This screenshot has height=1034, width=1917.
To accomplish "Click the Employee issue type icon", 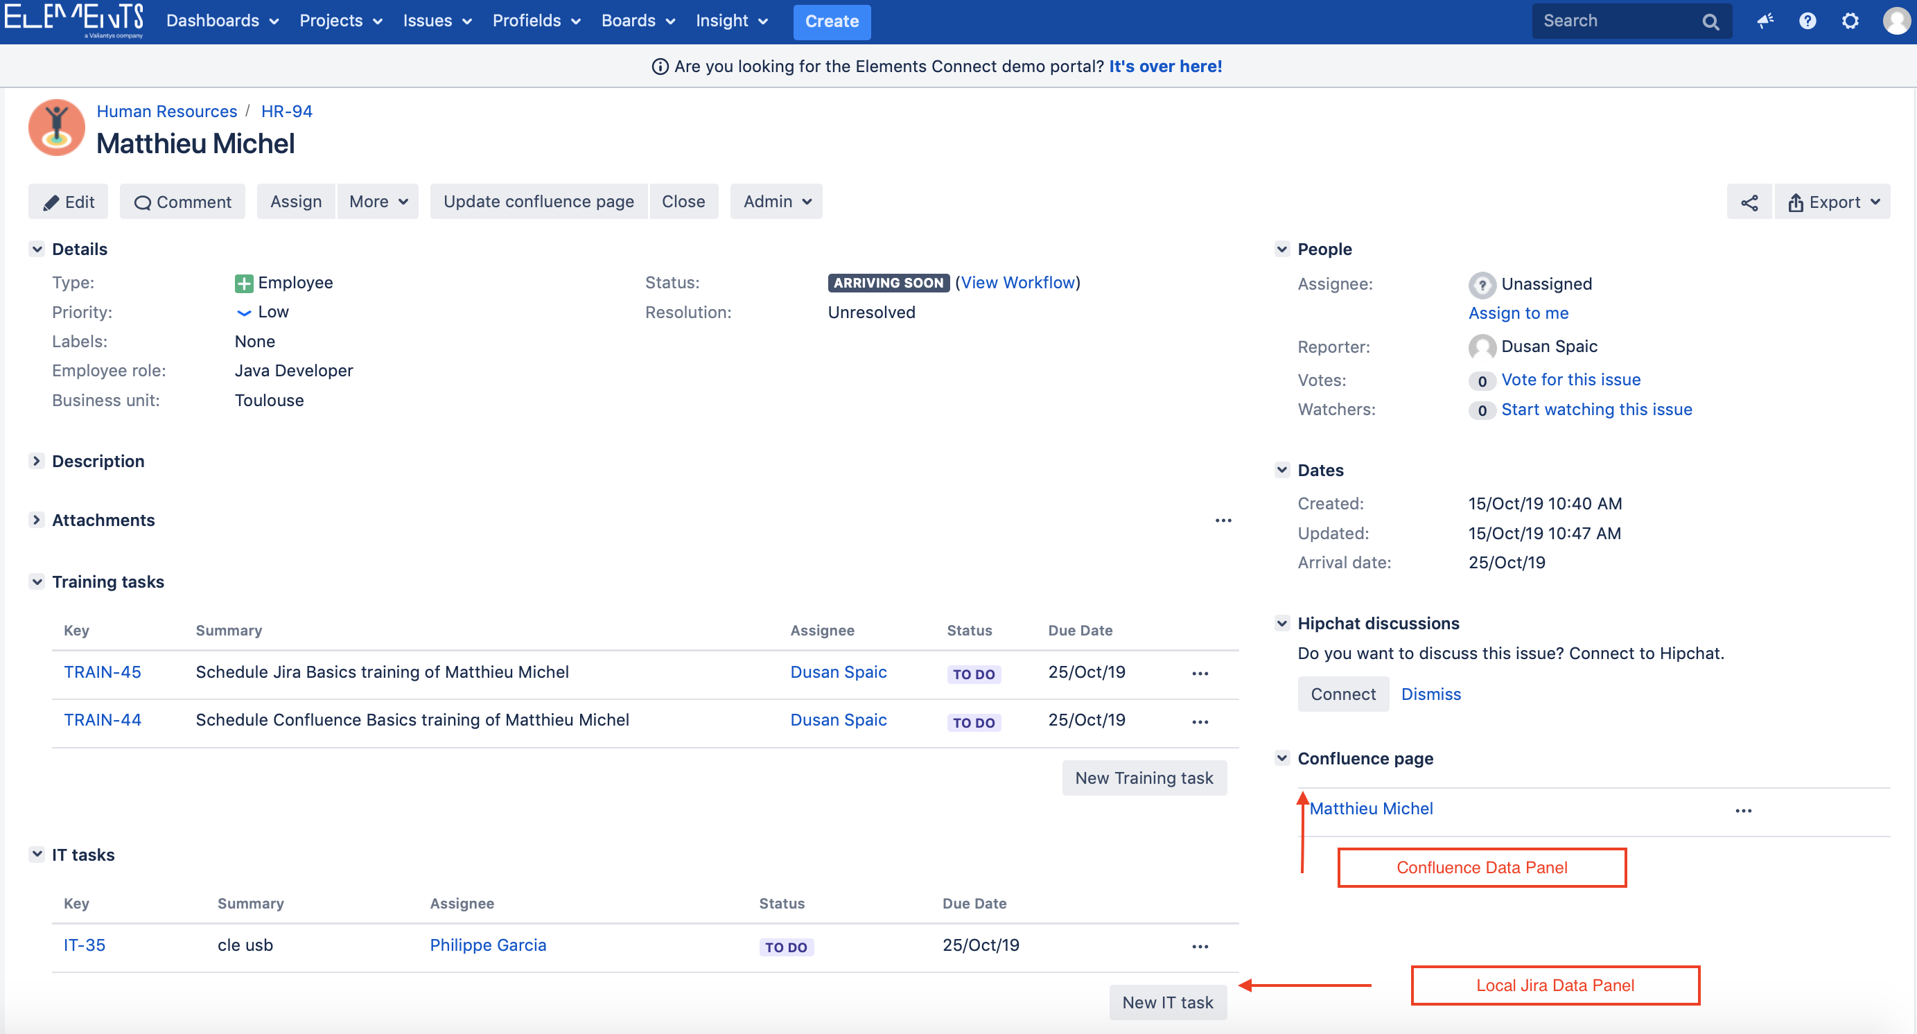I will point(243,283).
